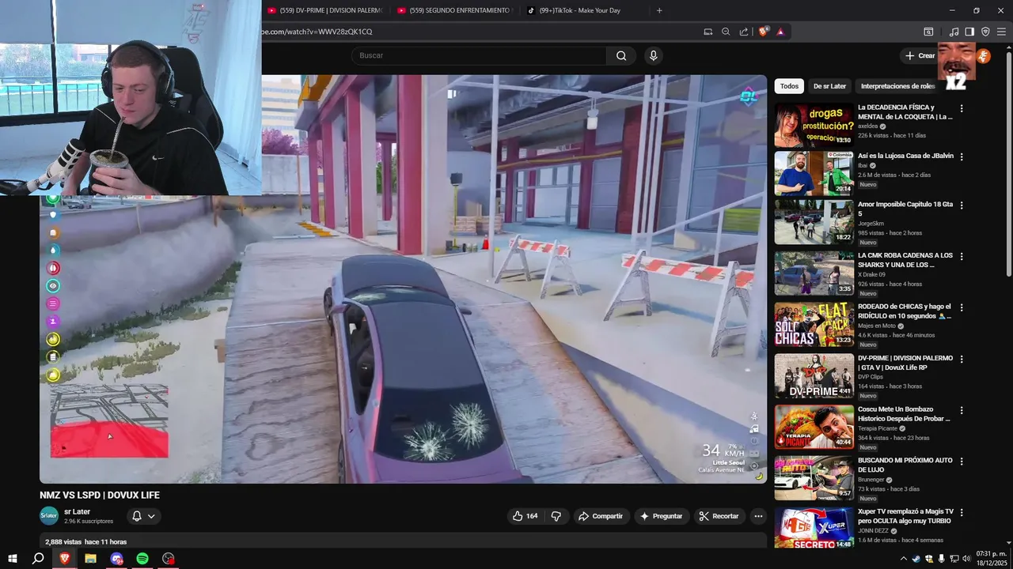Click the zoom magnifier icon in address bar
Image resolution: width=1013 pixels, height=569 pixels.
pyautogui.click(x=726, y=32)
